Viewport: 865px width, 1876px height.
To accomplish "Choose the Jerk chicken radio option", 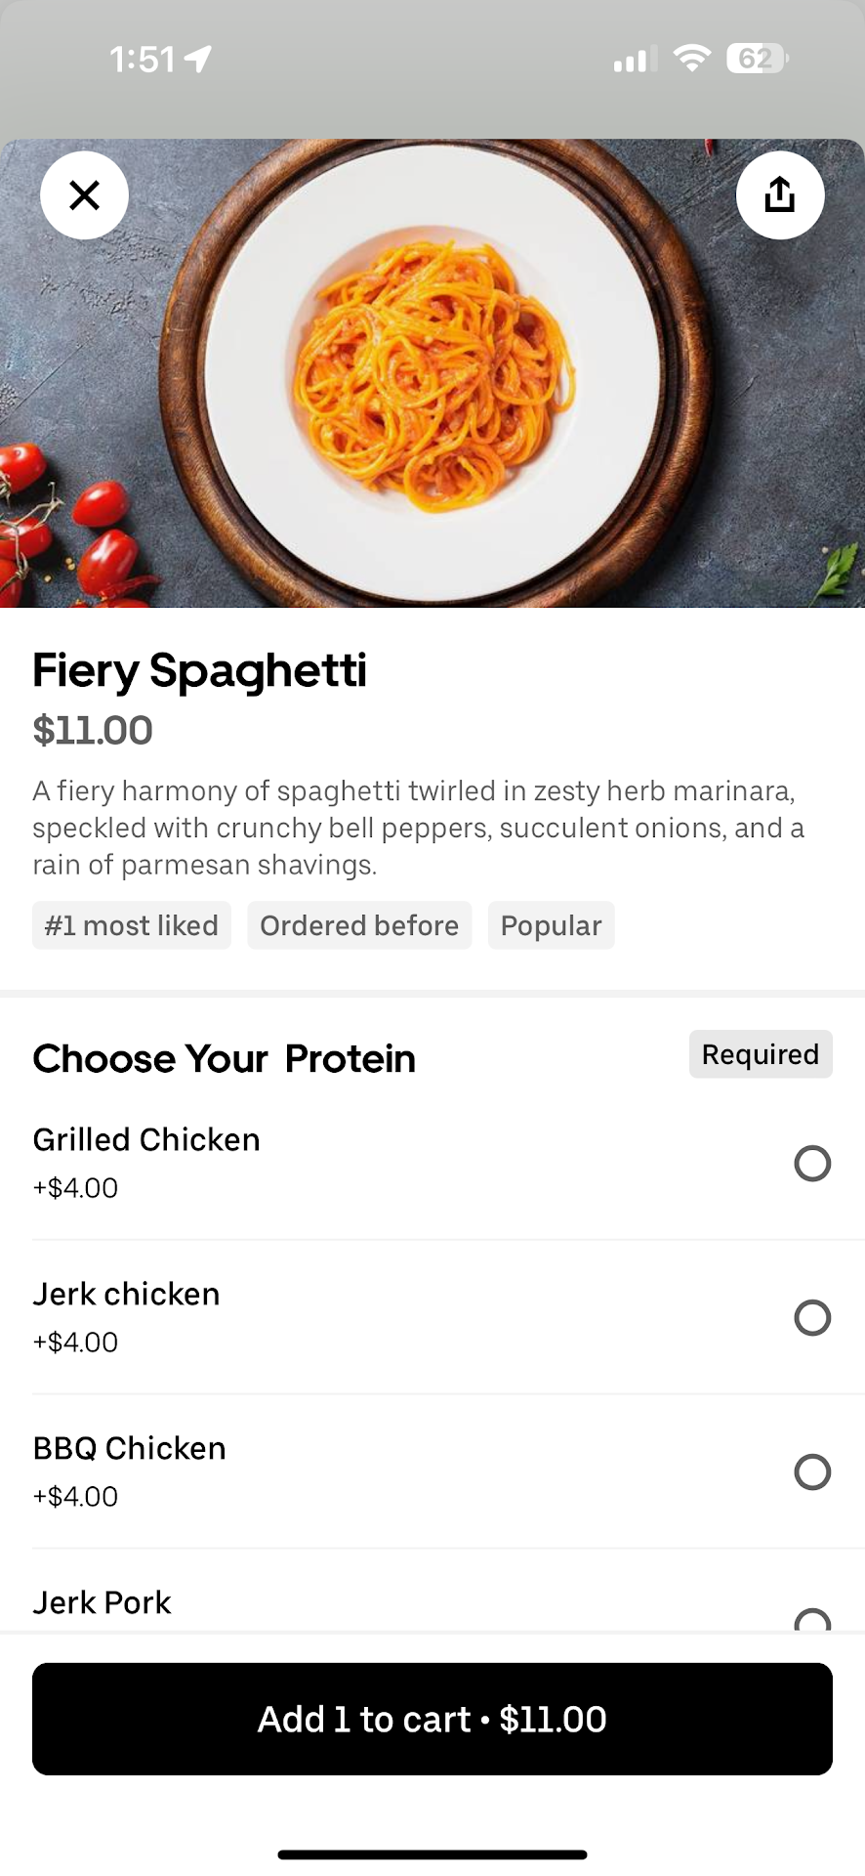I will tap(811, 1317).
